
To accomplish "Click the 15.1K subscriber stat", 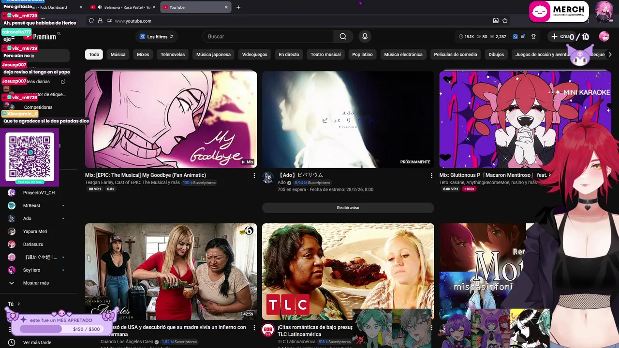I will tap(466, 37).
